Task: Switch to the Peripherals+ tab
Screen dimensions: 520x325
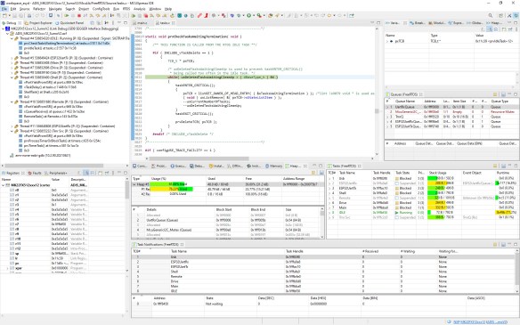Action: [55, 173]
